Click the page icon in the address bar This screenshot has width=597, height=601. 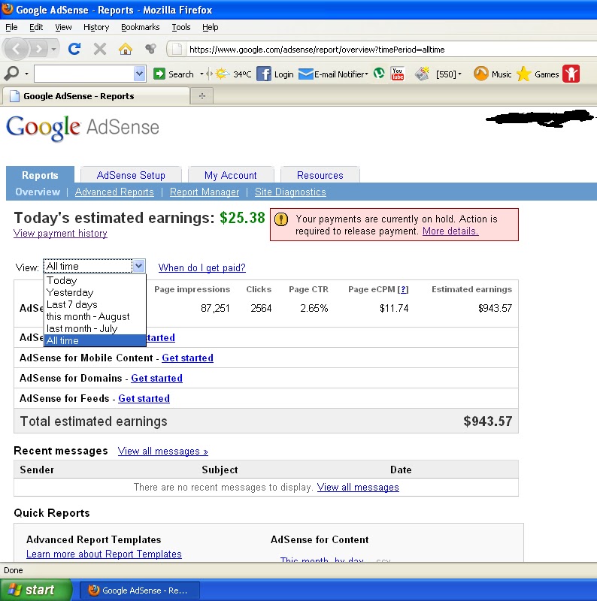[177, 50]
